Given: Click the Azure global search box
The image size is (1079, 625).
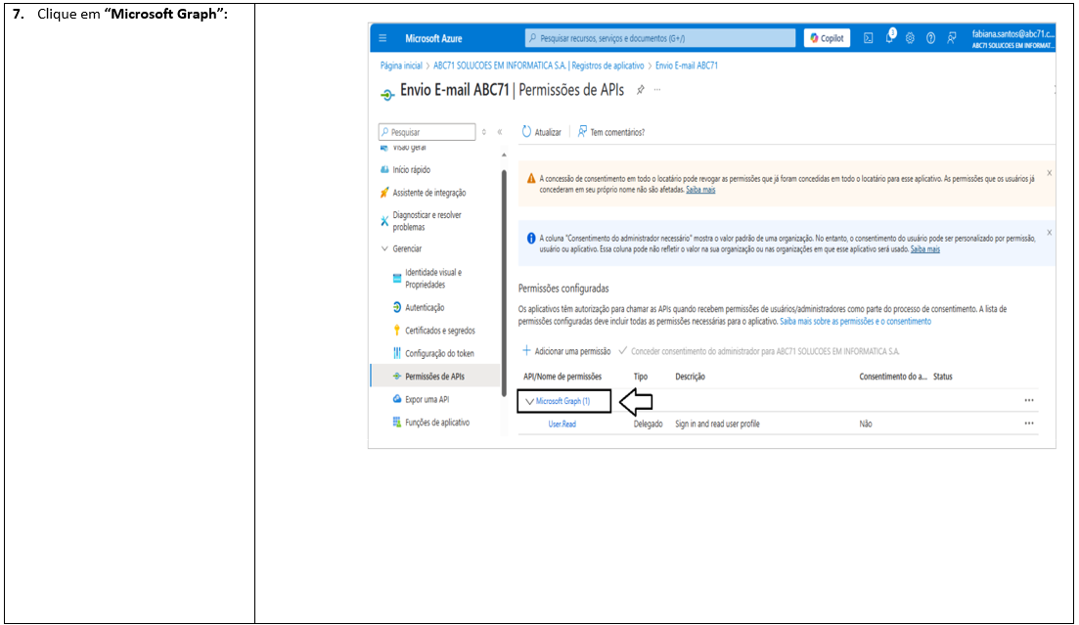Looking at the screenshot, I should tap(660, 38).
